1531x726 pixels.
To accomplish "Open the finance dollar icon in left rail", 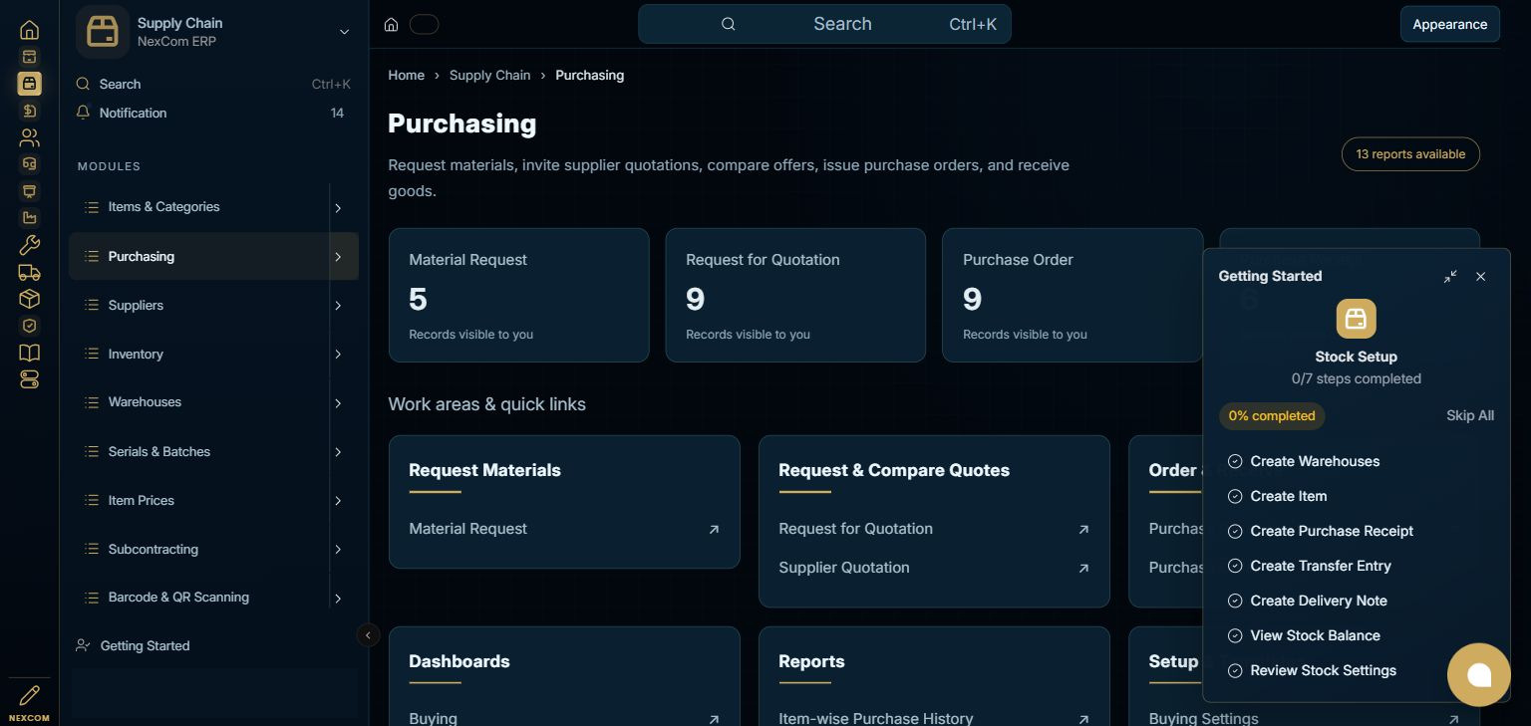I will click(29, 111).
